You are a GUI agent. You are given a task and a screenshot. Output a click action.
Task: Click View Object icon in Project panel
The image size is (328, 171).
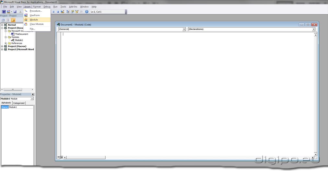tap(7, 20)
